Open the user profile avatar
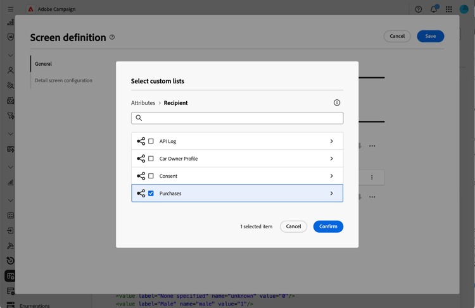The image size is (475, 308). 464,9
